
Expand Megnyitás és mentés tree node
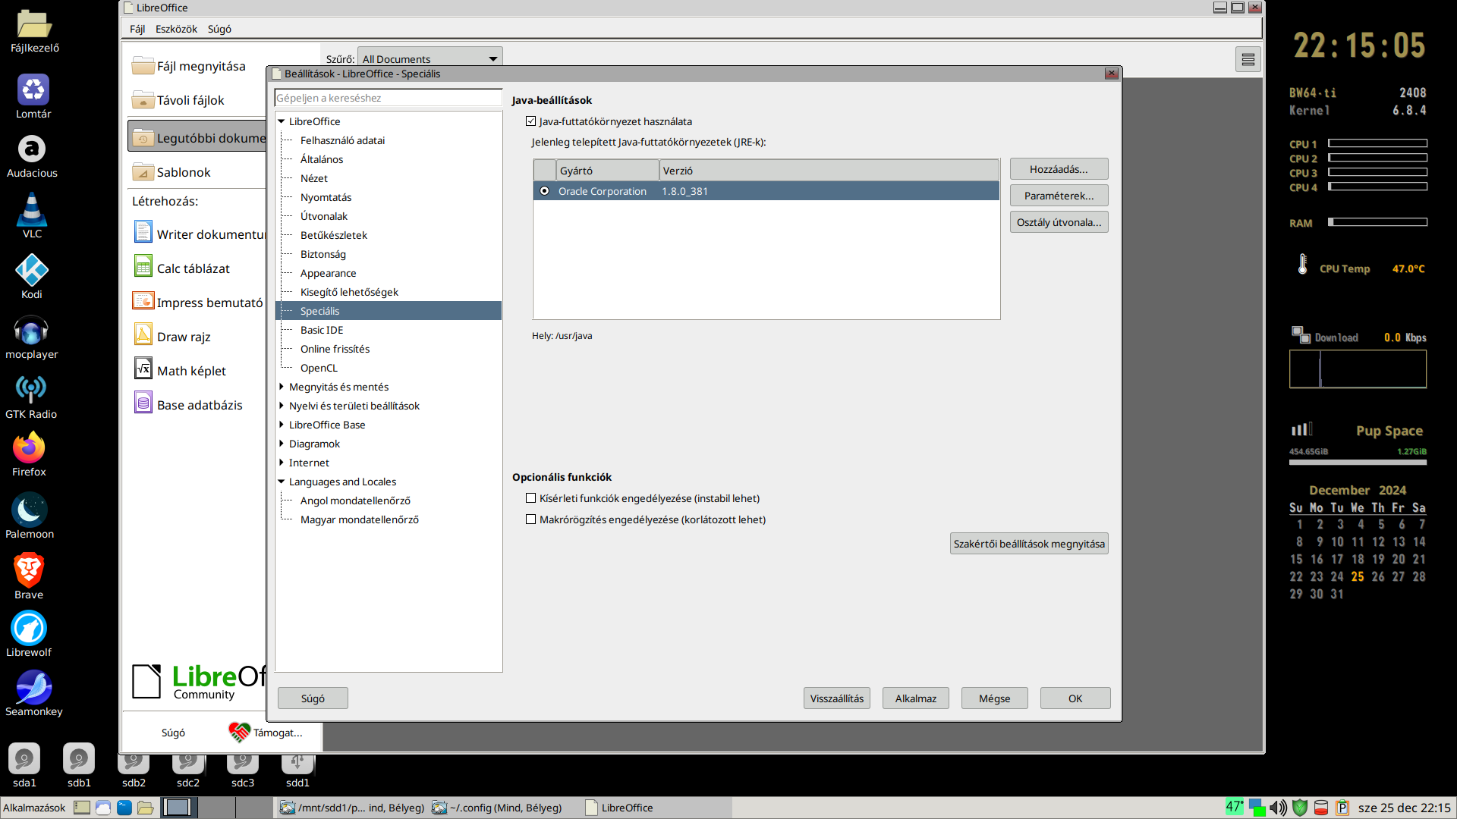282,387
